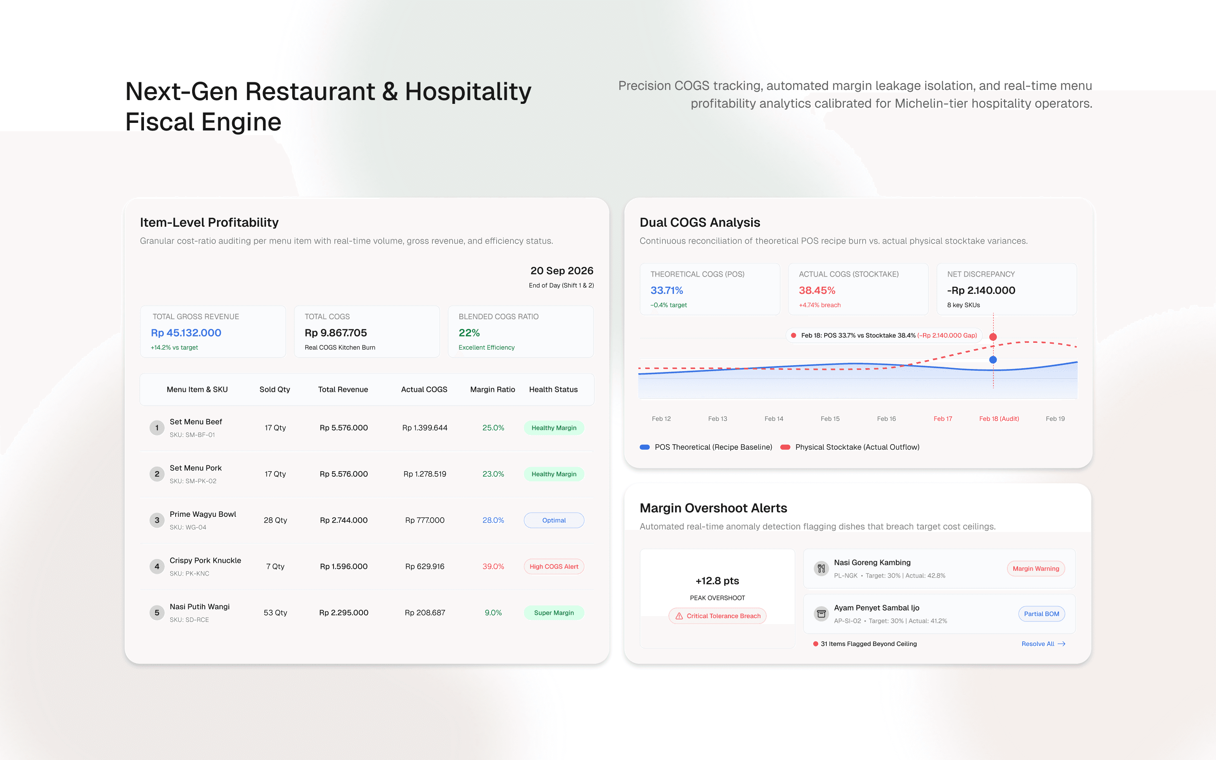
Task: Click the Critical Tolerance Breach badge
Action: point(717,616)
